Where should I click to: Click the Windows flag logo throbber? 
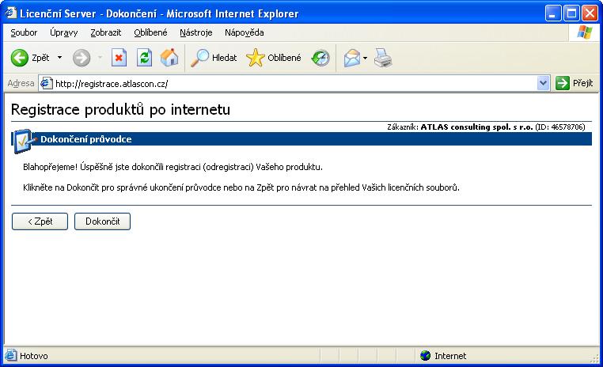584,32
